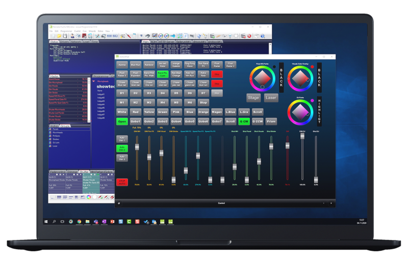Click the color wheel icon in bottom toolbar

coord(88,197)
